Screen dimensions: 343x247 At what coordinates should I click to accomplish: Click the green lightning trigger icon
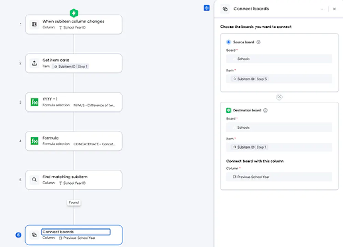74,13
